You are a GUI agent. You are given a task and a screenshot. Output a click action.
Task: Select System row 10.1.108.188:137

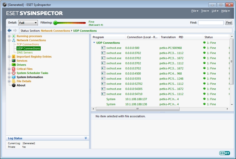(160, 99)
